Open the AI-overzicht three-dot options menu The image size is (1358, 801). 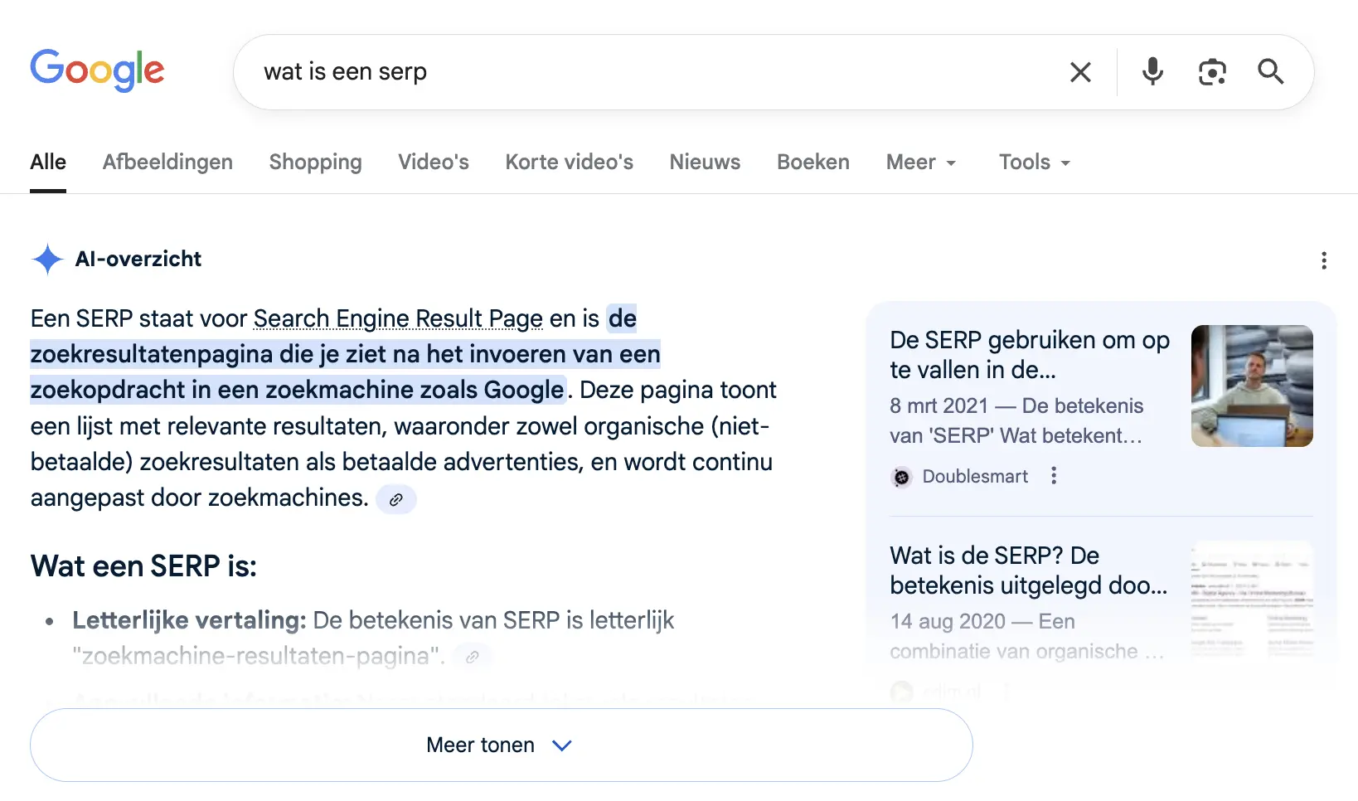(x=1324, y=260)
